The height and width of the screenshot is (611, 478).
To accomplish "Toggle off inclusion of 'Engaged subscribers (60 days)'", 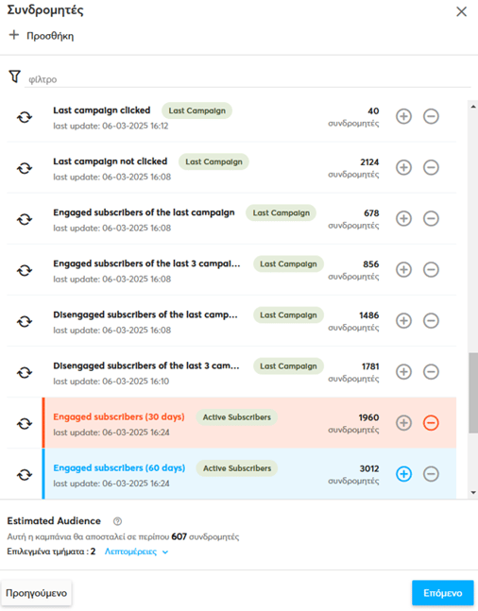I will [x=404, y=474].
